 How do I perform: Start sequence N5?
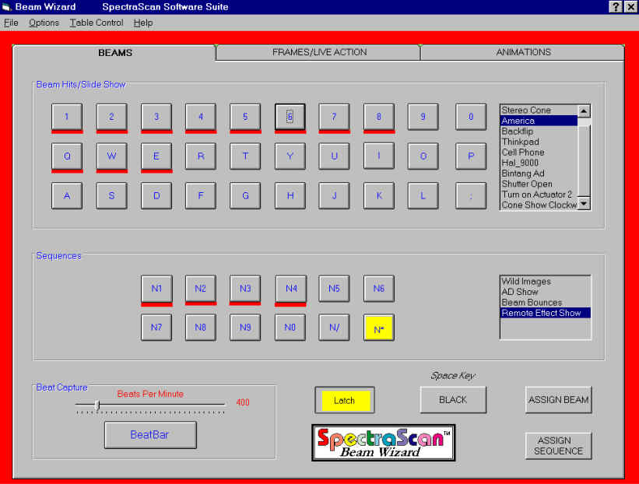tap(334, 289)
